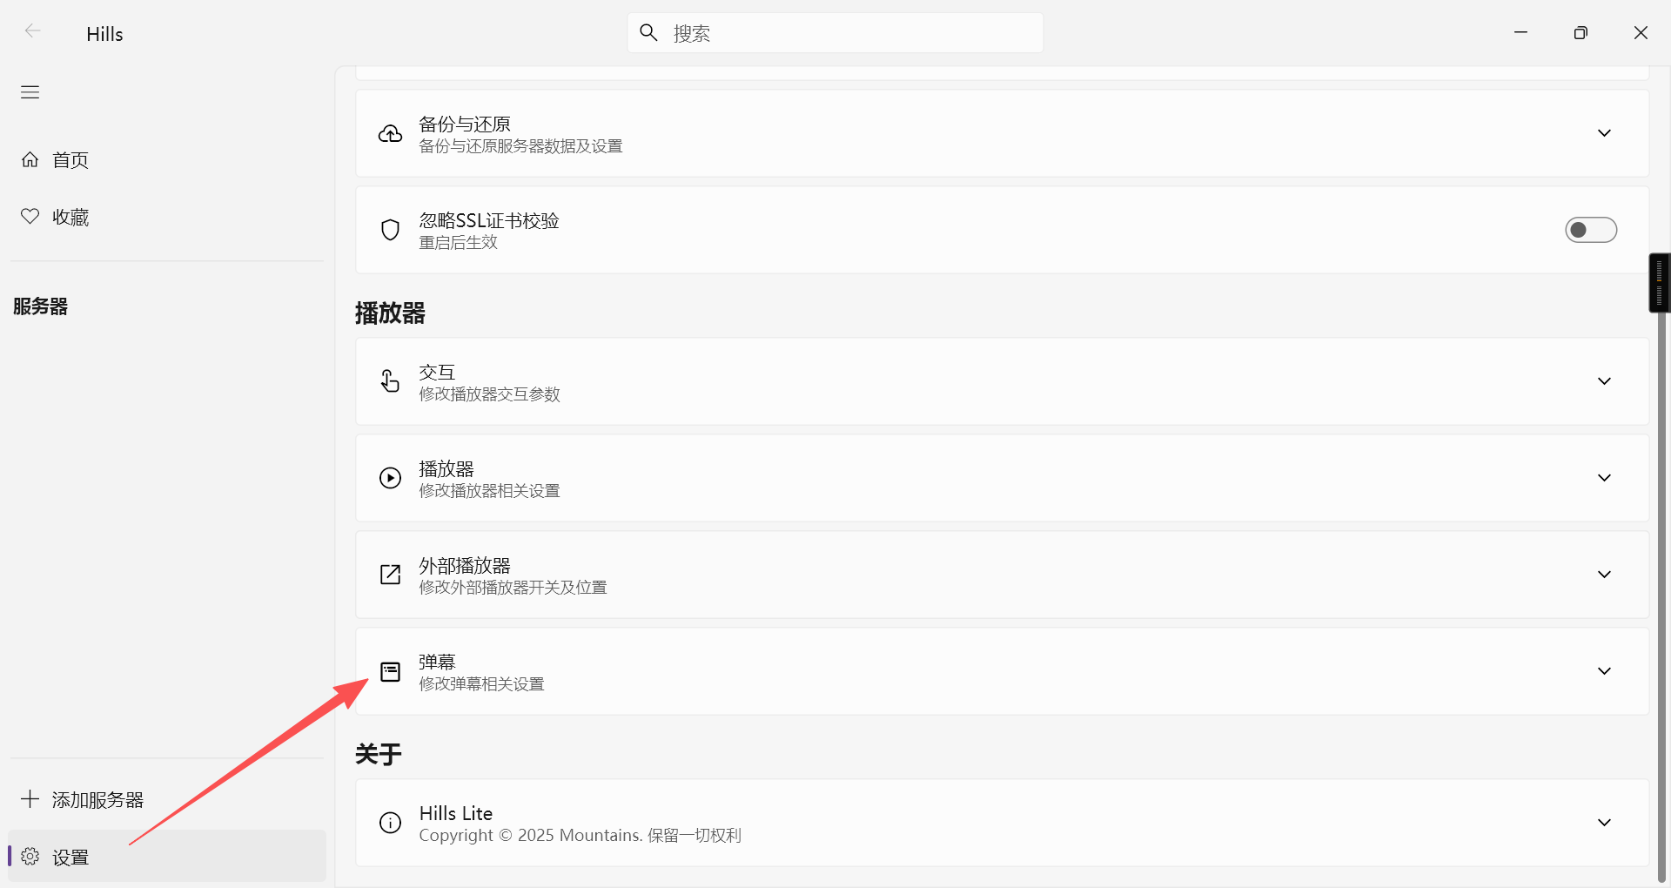
Task: Click the external link icon for 外部播放器
Action: click(x=390, y=575)
